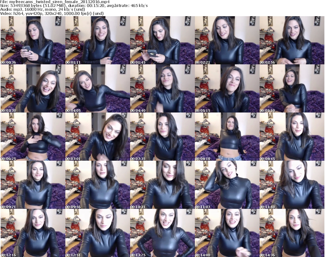325x257 pixels.
Task: Click the frame stamped 00:03:30
Action: 33,88
